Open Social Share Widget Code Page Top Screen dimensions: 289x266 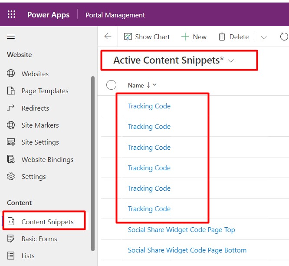tap(181, 230)
